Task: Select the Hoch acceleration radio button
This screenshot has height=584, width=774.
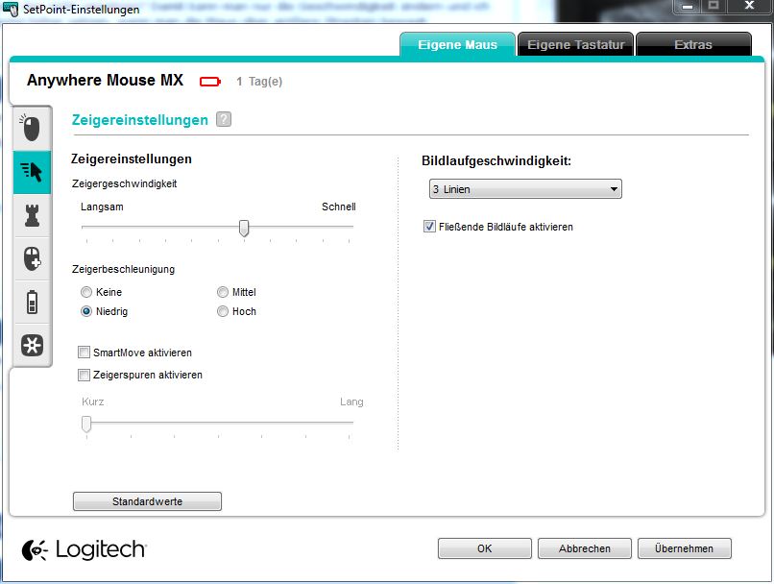Action: click(x=223, y=311)
